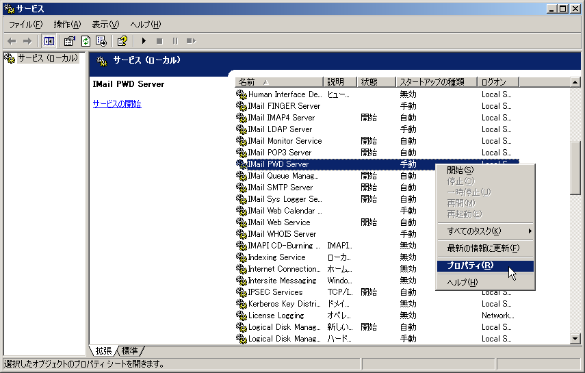
Task: Open the ヘルプ(H) menu in menu bar
Action: coord(146,25)
